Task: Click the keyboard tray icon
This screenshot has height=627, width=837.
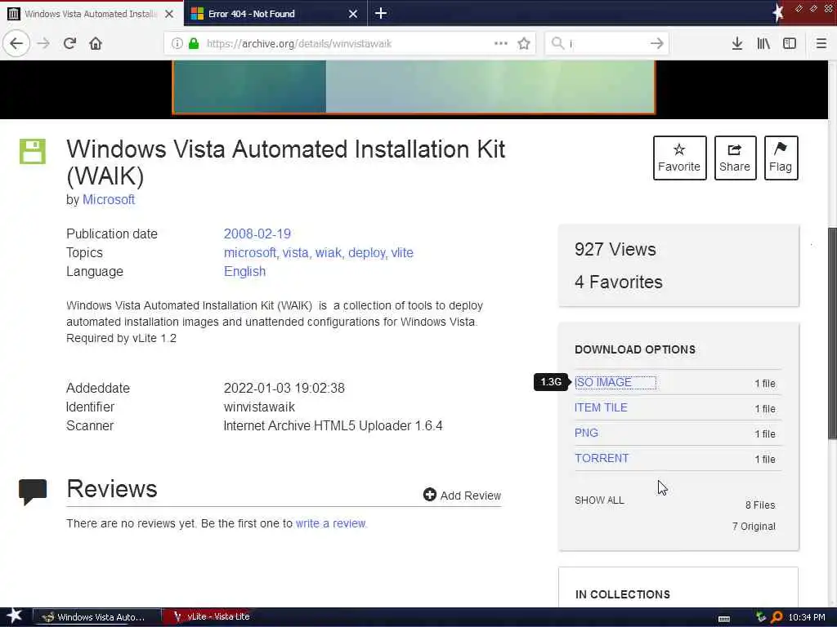Action: (x=724, y=619)
